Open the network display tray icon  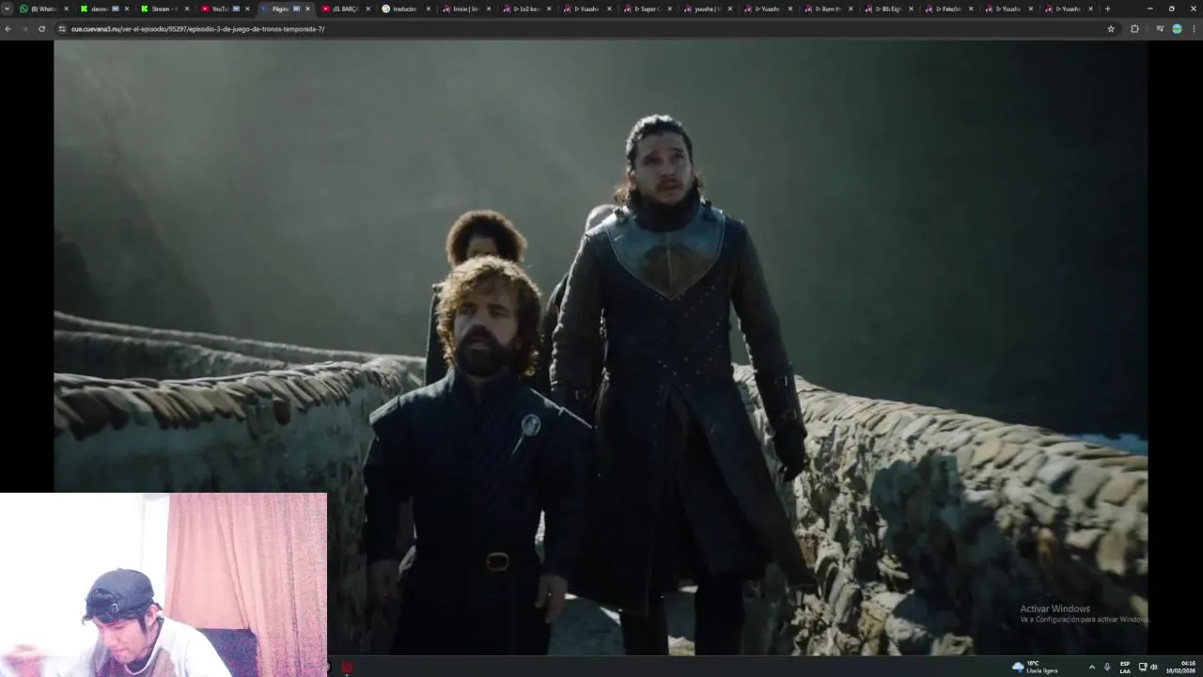click(1143, 667)
